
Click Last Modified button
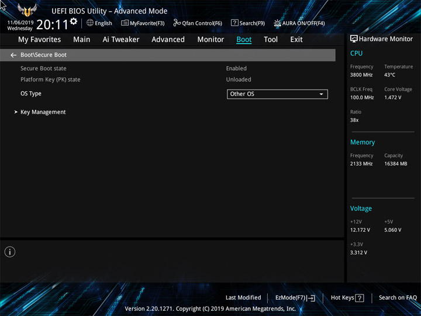243,297
